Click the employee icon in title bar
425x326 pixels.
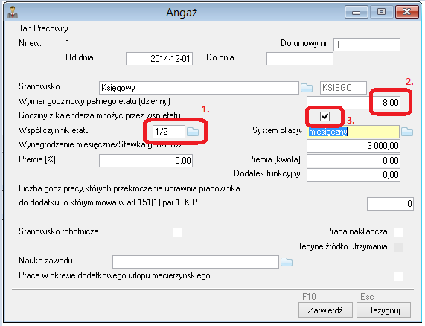point(13,12)
